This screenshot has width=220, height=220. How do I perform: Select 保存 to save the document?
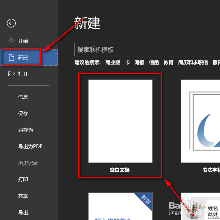23,113
